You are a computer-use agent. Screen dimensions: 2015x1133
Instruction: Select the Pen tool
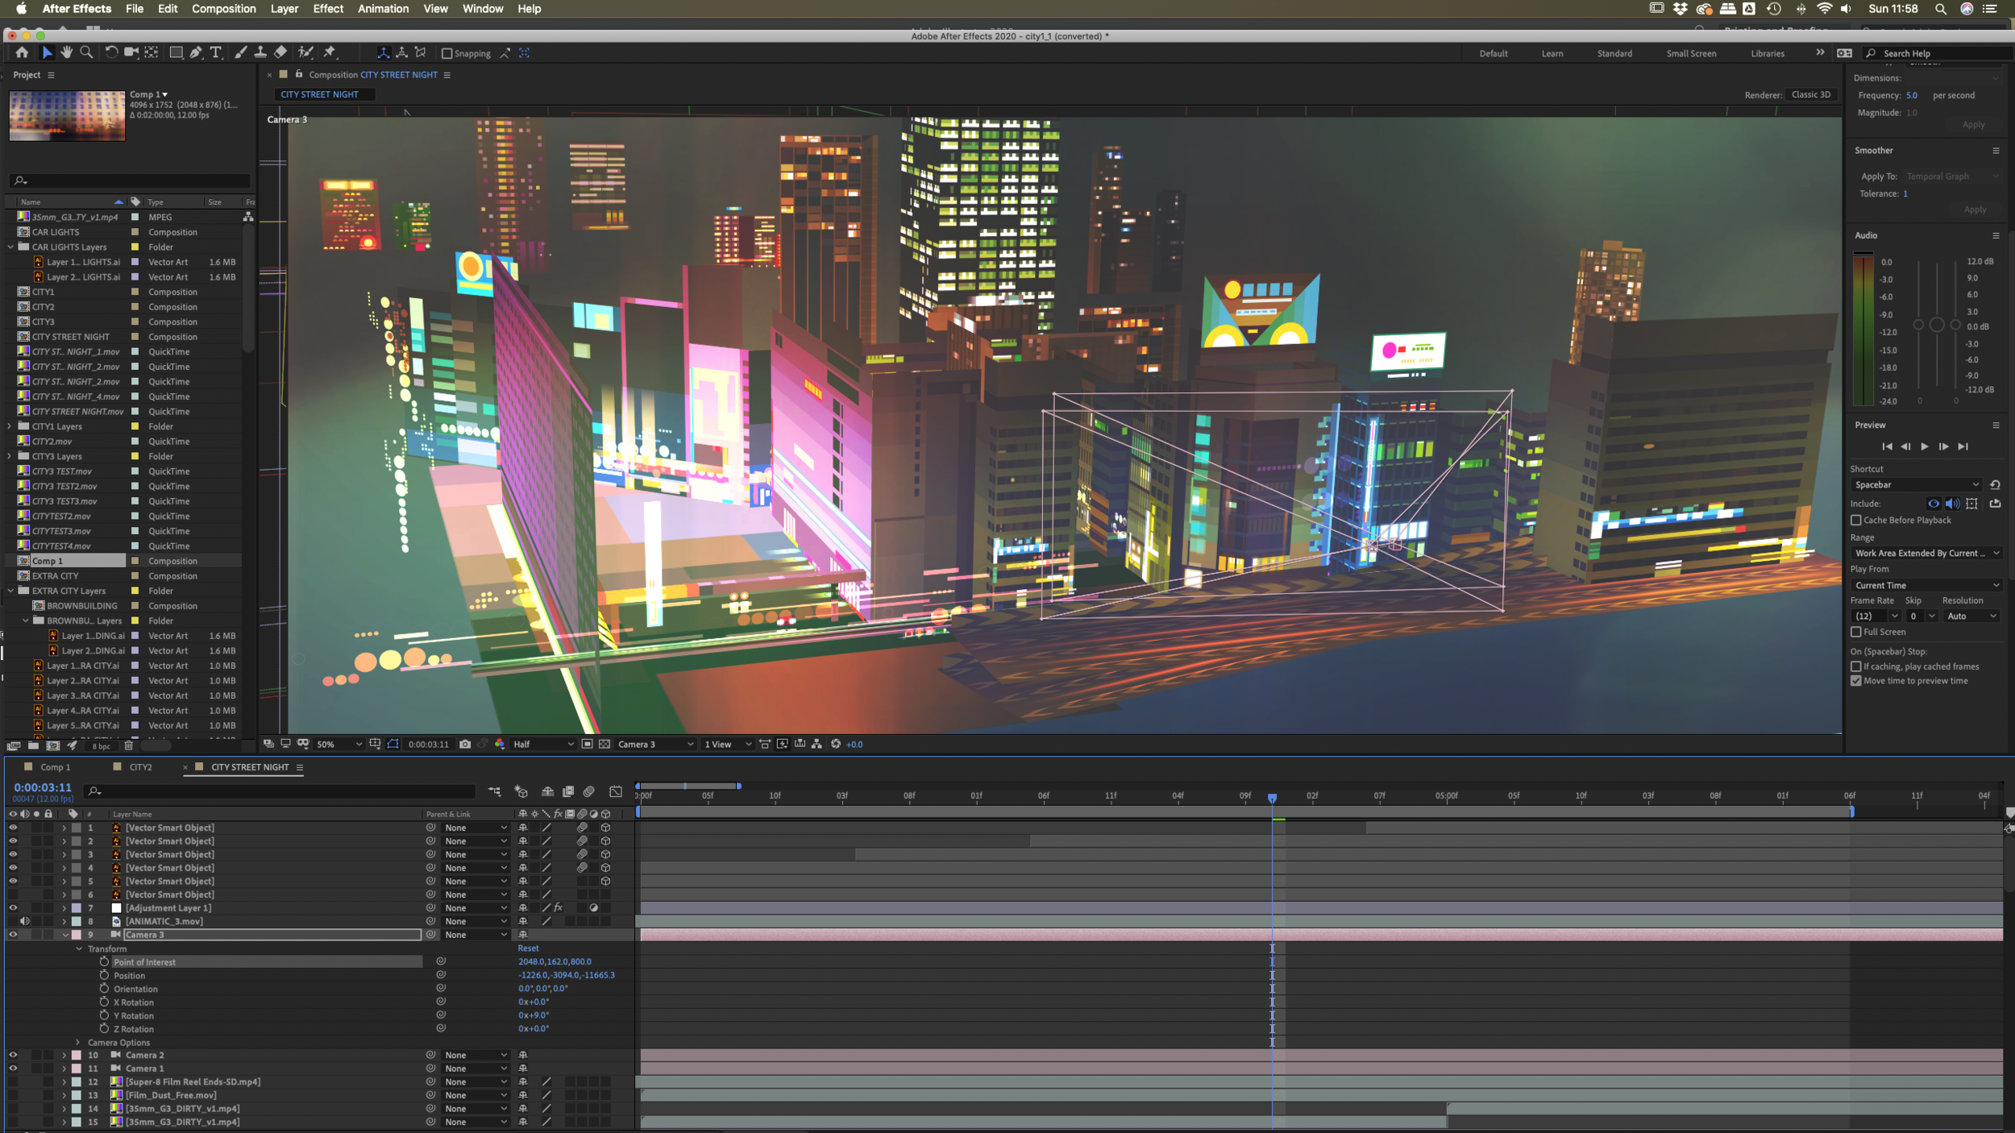coord(196,52)
